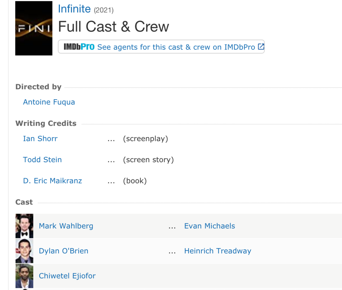This screenshot has height=290, width=342.
Task: Click the IMDbPro logo in the button
Action: (79, 47)
